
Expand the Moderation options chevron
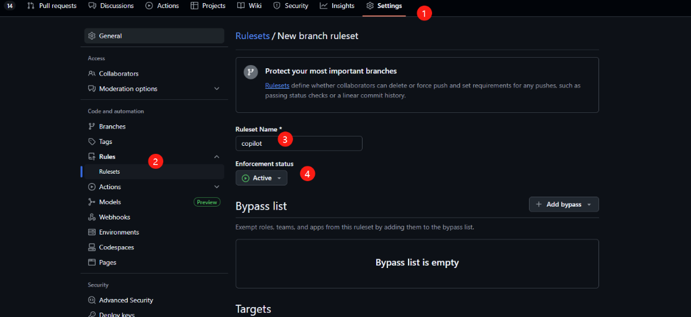pyautogui.click(x=217, y=89)
